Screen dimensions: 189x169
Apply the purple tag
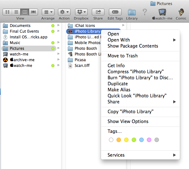click(149, 140)
